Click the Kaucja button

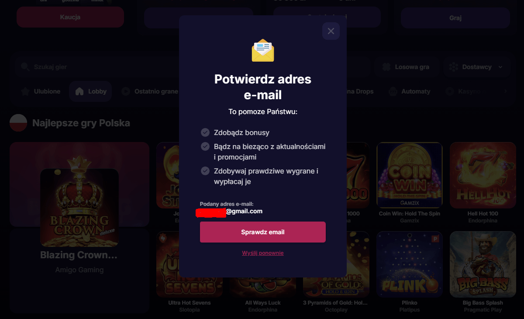[70, 17]
